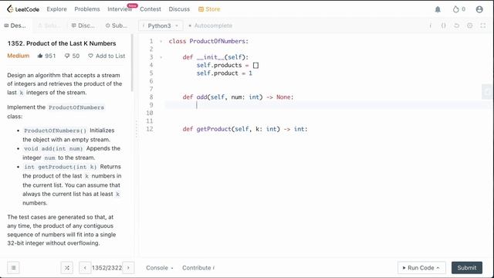Check the streak flame counter
This screenshot has height=278, width=494.
[x=459, y=9]
